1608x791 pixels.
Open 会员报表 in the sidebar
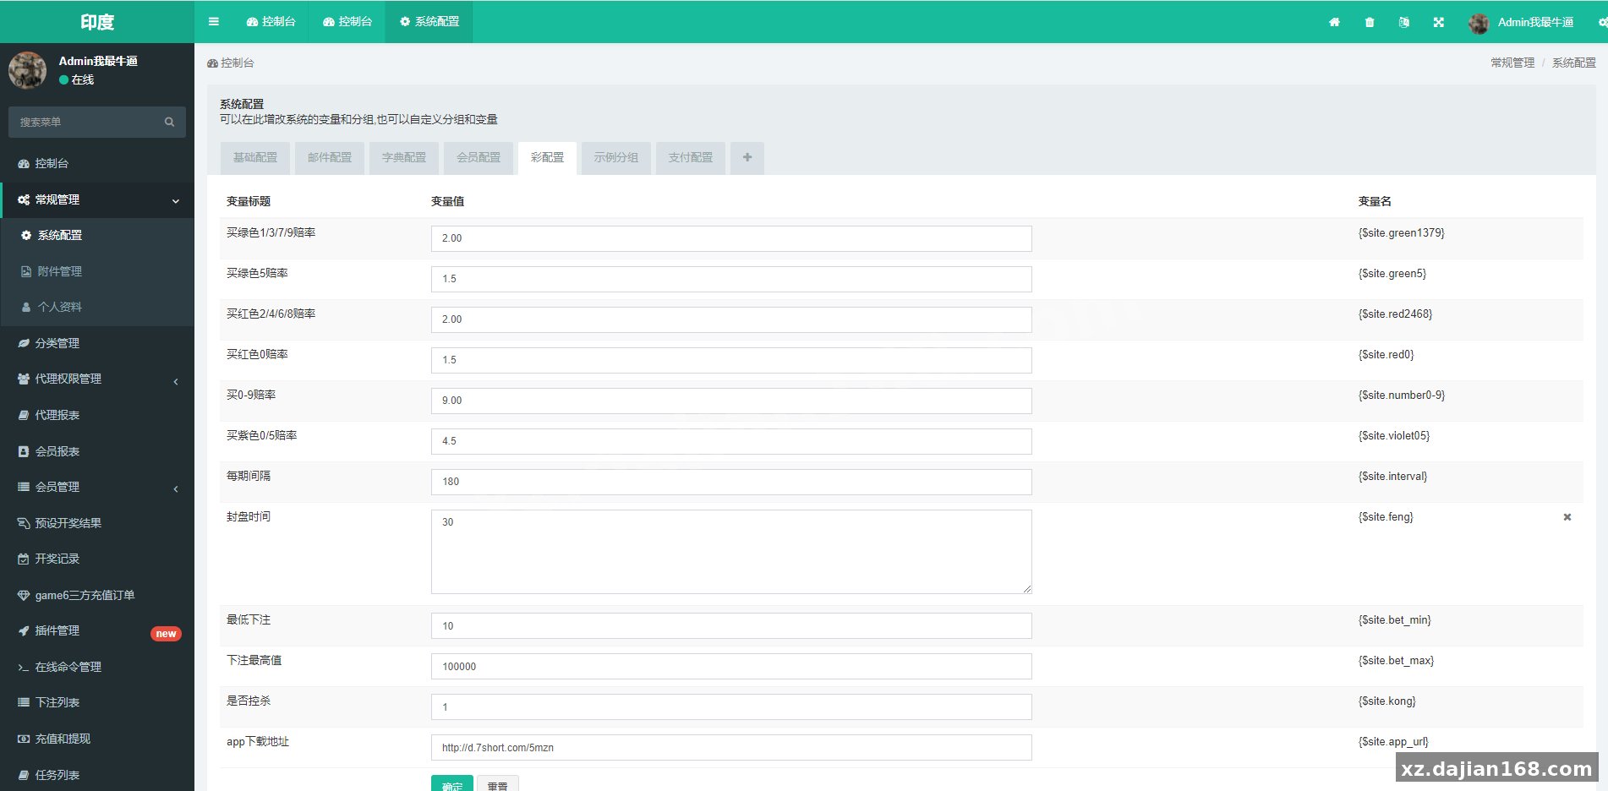97,451
